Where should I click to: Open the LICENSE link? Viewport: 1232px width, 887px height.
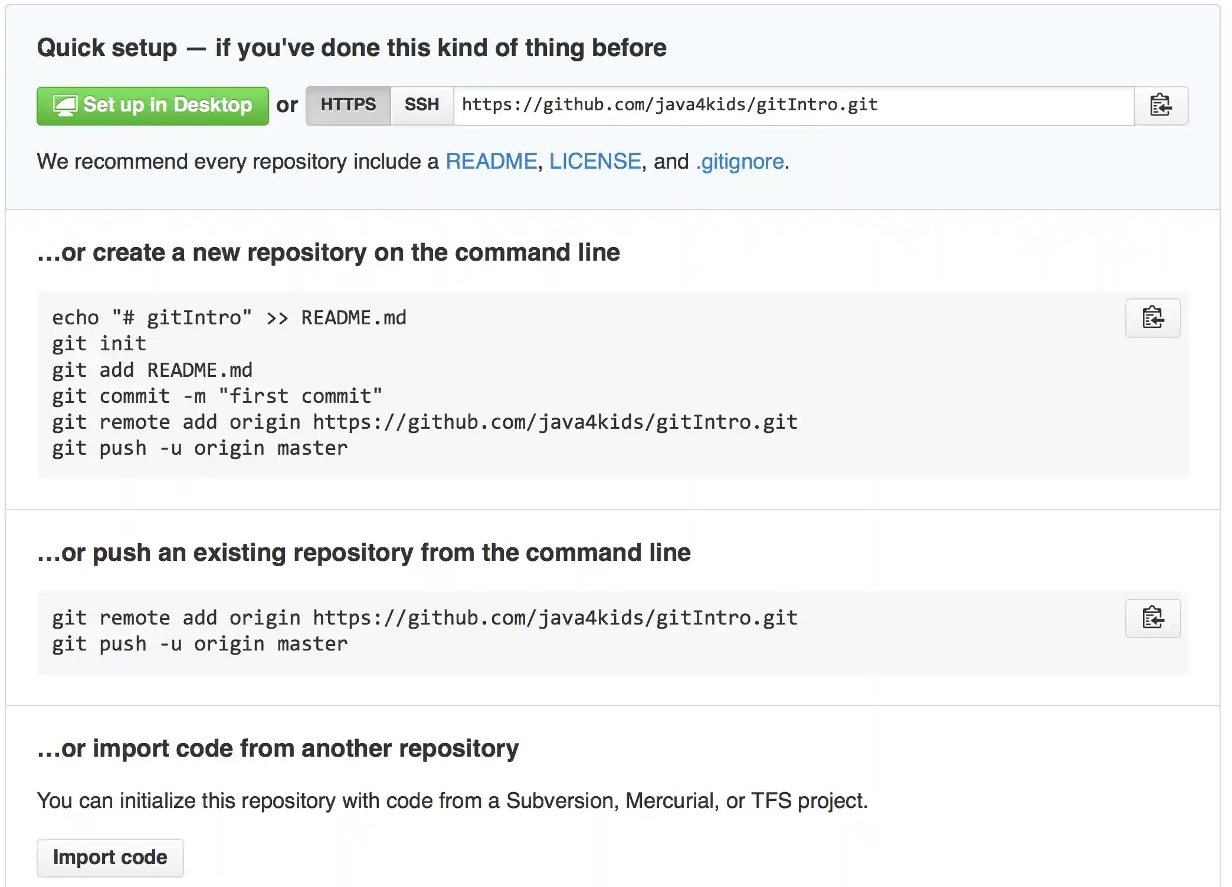[x=594, y=161]
